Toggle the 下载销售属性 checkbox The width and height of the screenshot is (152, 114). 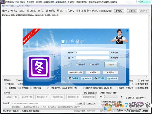(x=137, y=84)
